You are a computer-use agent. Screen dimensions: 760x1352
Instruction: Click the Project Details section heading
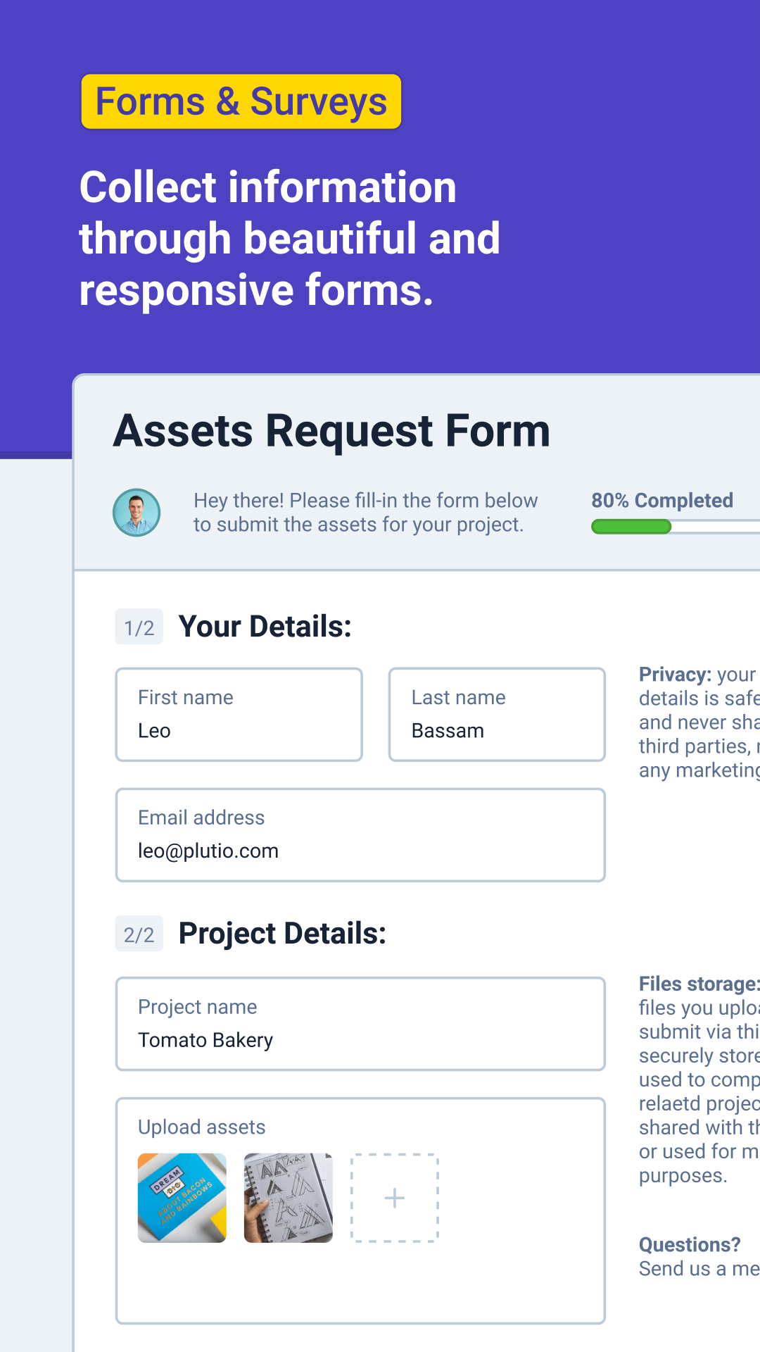coord(283,934)
